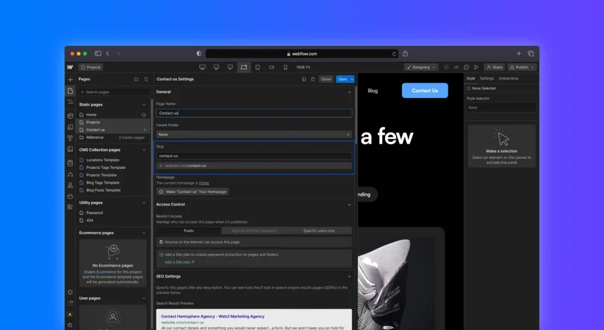Image resolution: width=604 pixels, height=330 pixels.
Task: Choose Public access option
Action: coord(189,231)
